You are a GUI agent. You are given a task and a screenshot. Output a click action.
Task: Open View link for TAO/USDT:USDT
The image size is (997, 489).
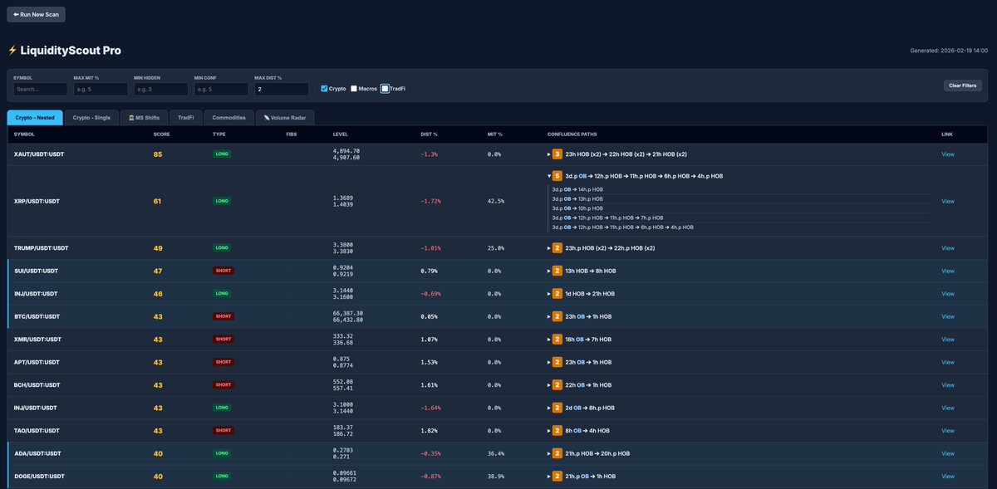click(x=948, y=431)
